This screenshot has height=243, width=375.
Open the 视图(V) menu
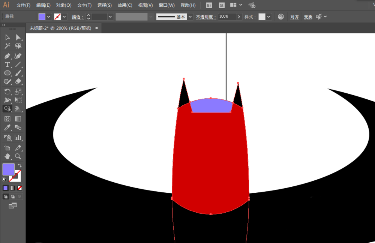[x=145, y=5]
